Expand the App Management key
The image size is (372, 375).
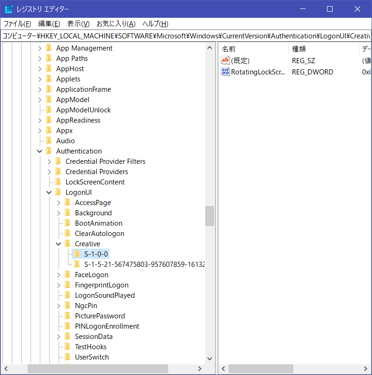40,48
